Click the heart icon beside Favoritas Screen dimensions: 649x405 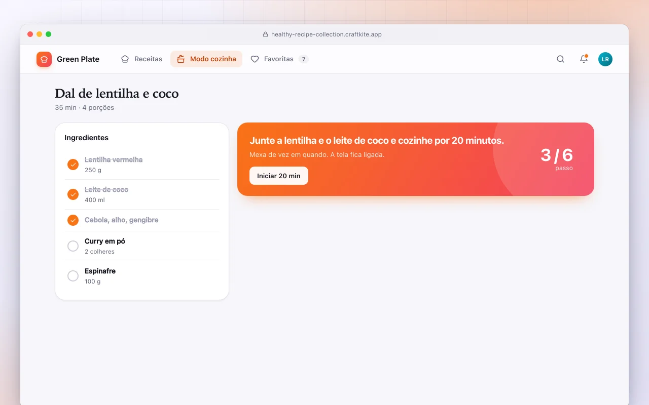pyautogui.click(x=255, y=59)
